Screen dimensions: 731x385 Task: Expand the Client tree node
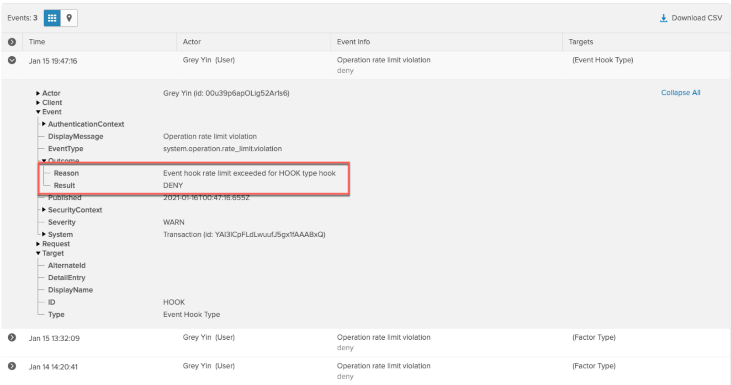(x=38, y=103)
